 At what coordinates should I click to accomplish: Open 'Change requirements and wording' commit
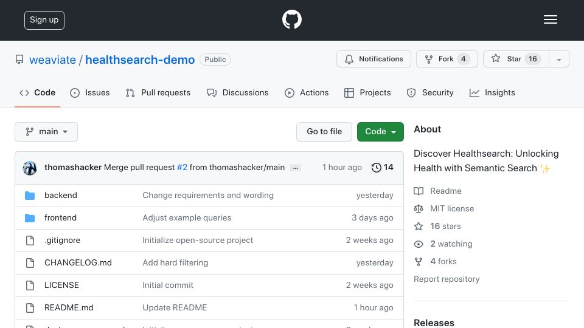point(208,195)
